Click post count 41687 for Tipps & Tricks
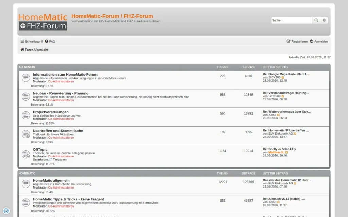Image resolution: width=348 pixels, height=217 pixels. (248, 201)
